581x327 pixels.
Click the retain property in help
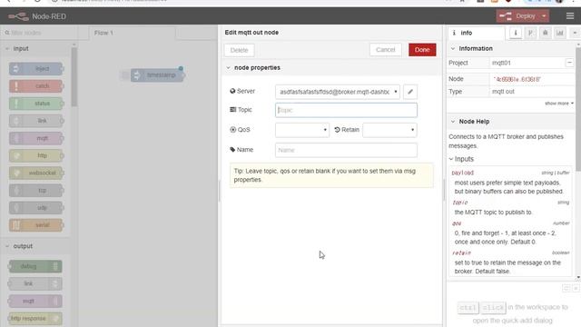pos(461,253)
